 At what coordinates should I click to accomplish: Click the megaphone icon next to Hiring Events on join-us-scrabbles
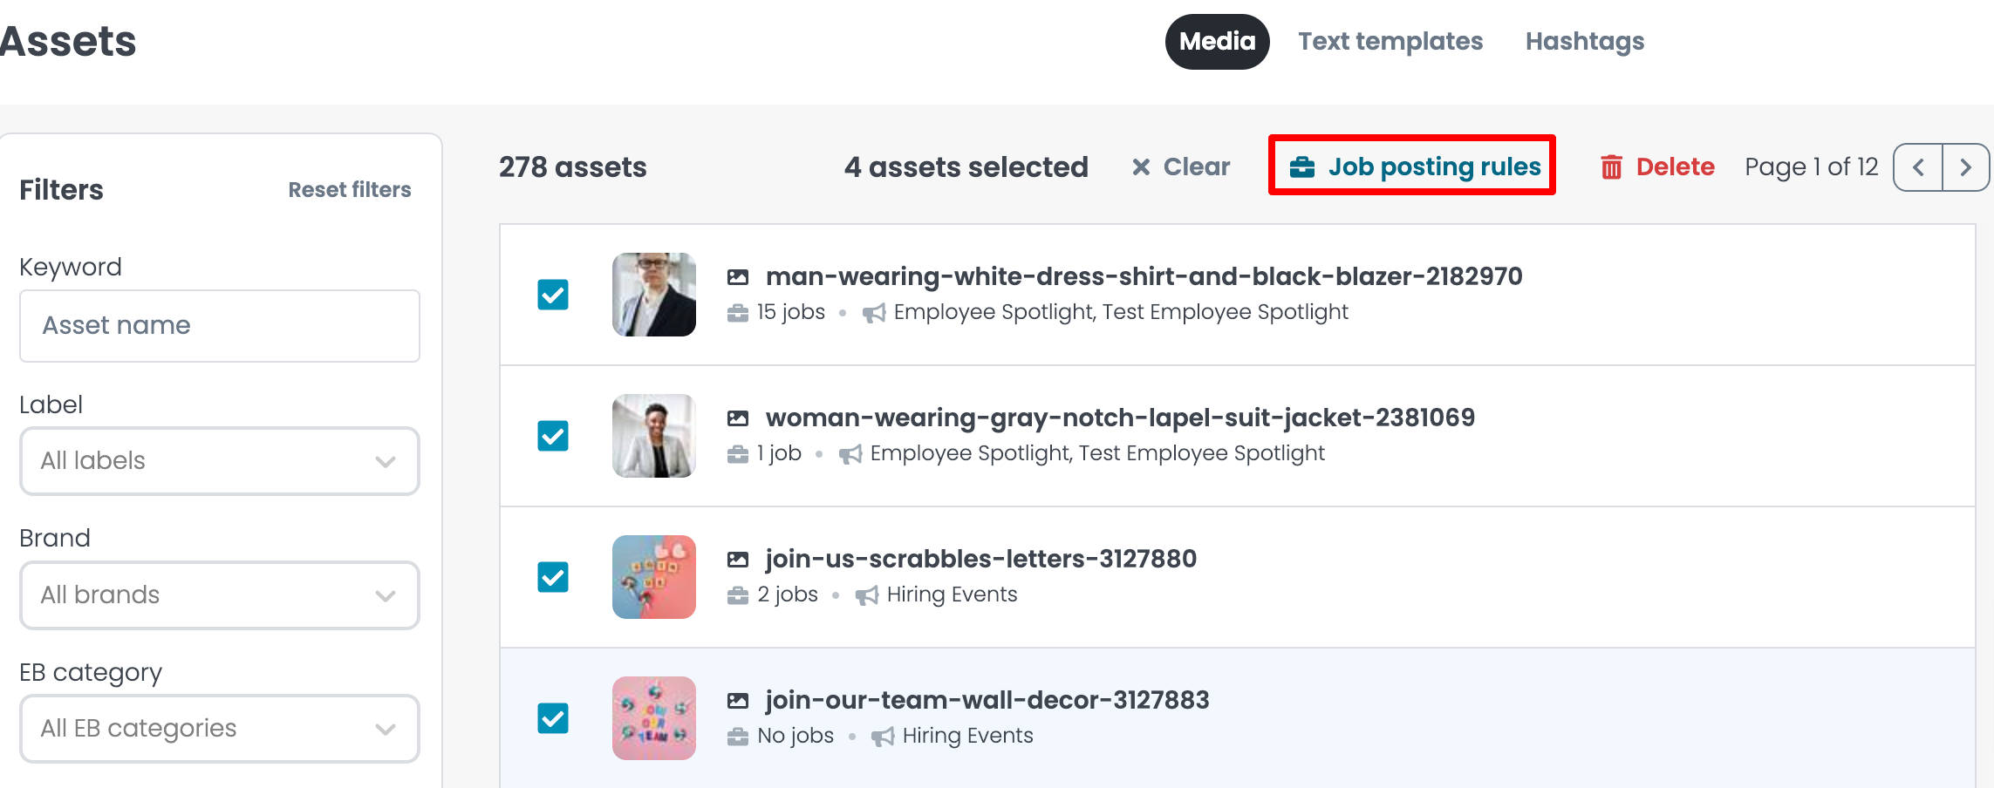coord(867,595)
